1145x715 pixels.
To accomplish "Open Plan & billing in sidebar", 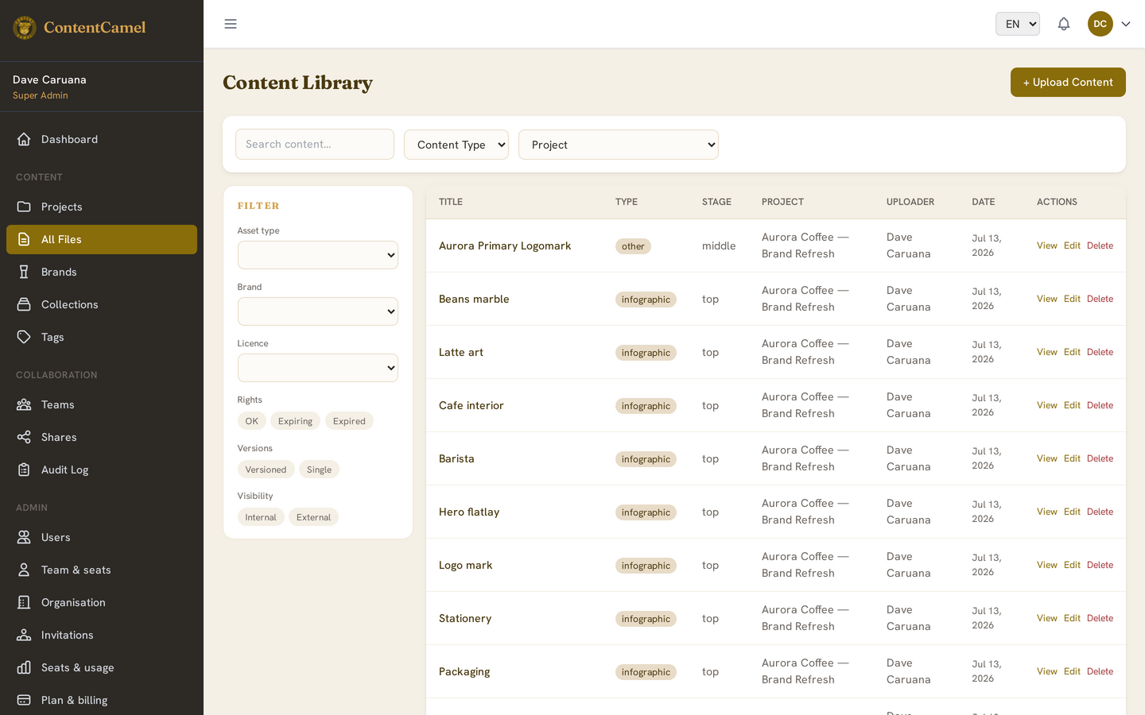I will (102, 700).
